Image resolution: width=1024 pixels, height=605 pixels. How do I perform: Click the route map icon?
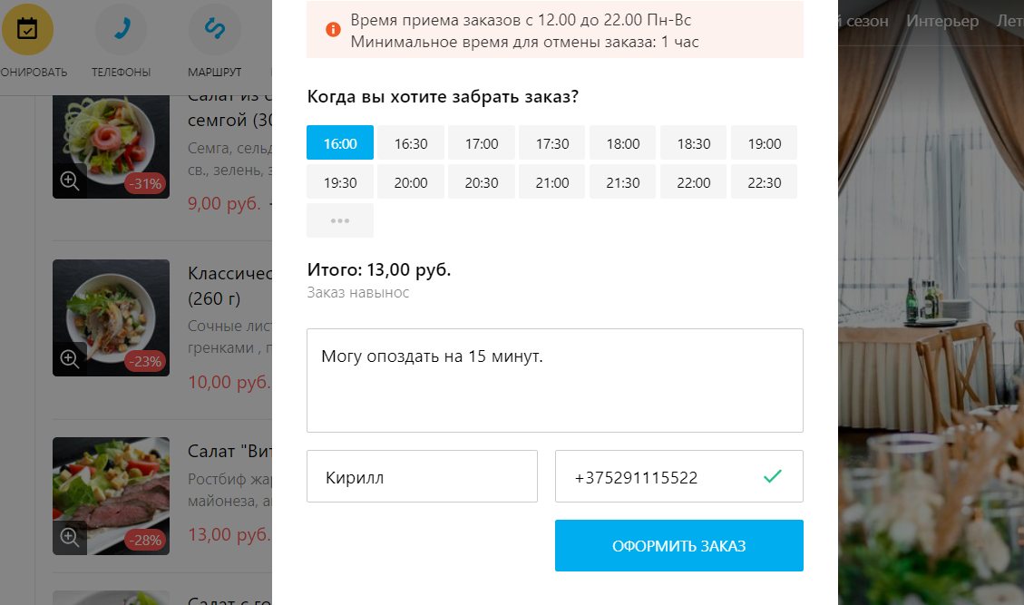pyautogui.click(x=214, y=29)
